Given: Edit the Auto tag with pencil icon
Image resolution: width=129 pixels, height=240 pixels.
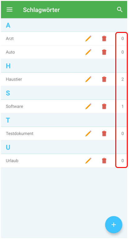Looking at the screenshot, I should pyautogui.click(x=88, y=52).
